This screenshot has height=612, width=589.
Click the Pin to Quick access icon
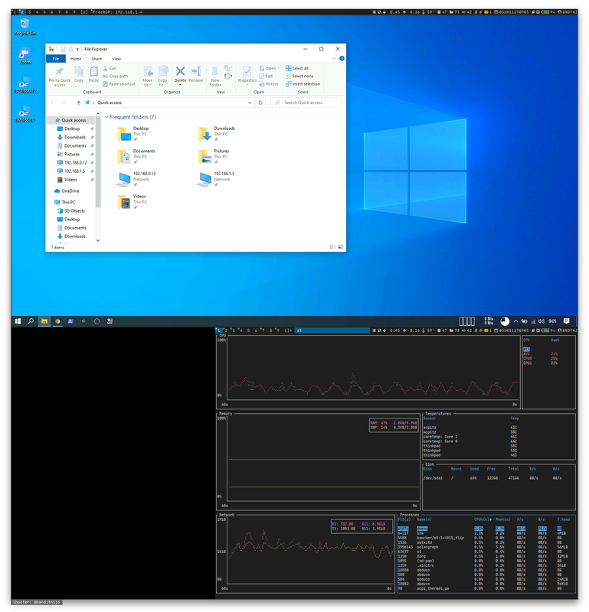pyautogui.click(x=59, y=73)
